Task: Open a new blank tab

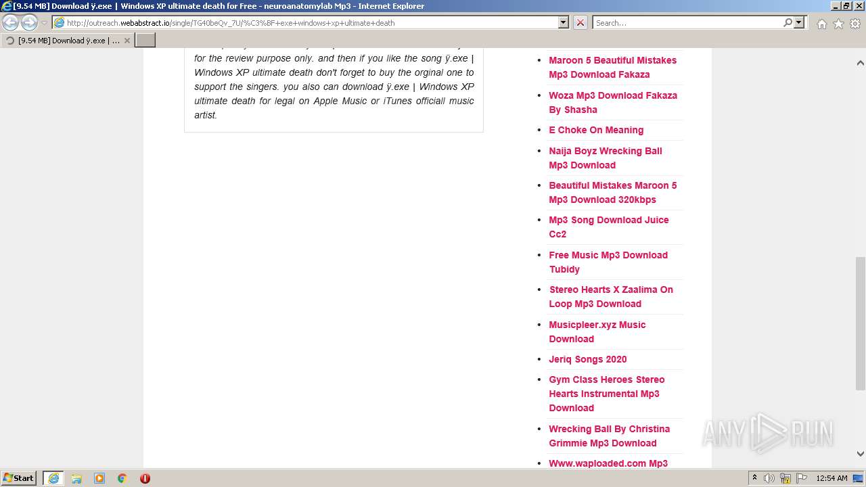Action: [x=145, y=41]
